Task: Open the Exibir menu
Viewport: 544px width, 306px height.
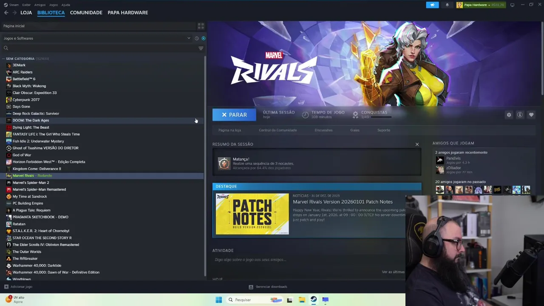Action: pos(26,5)
